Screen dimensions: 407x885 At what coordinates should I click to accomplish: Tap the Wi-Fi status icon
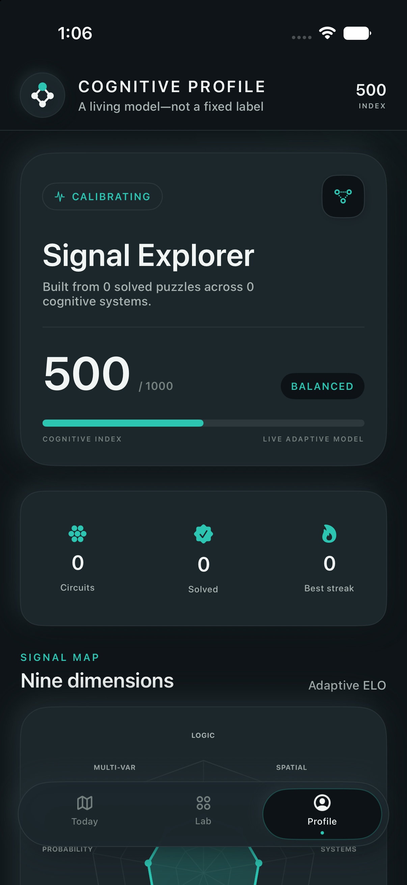tap(327, 33)
